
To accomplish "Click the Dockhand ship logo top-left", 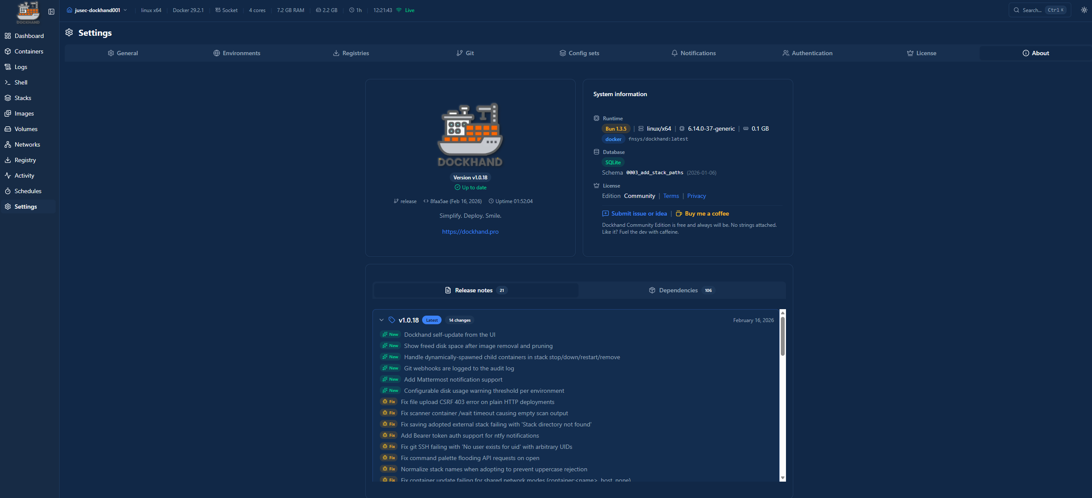I will pyautogui.click(x=28, y=12).
